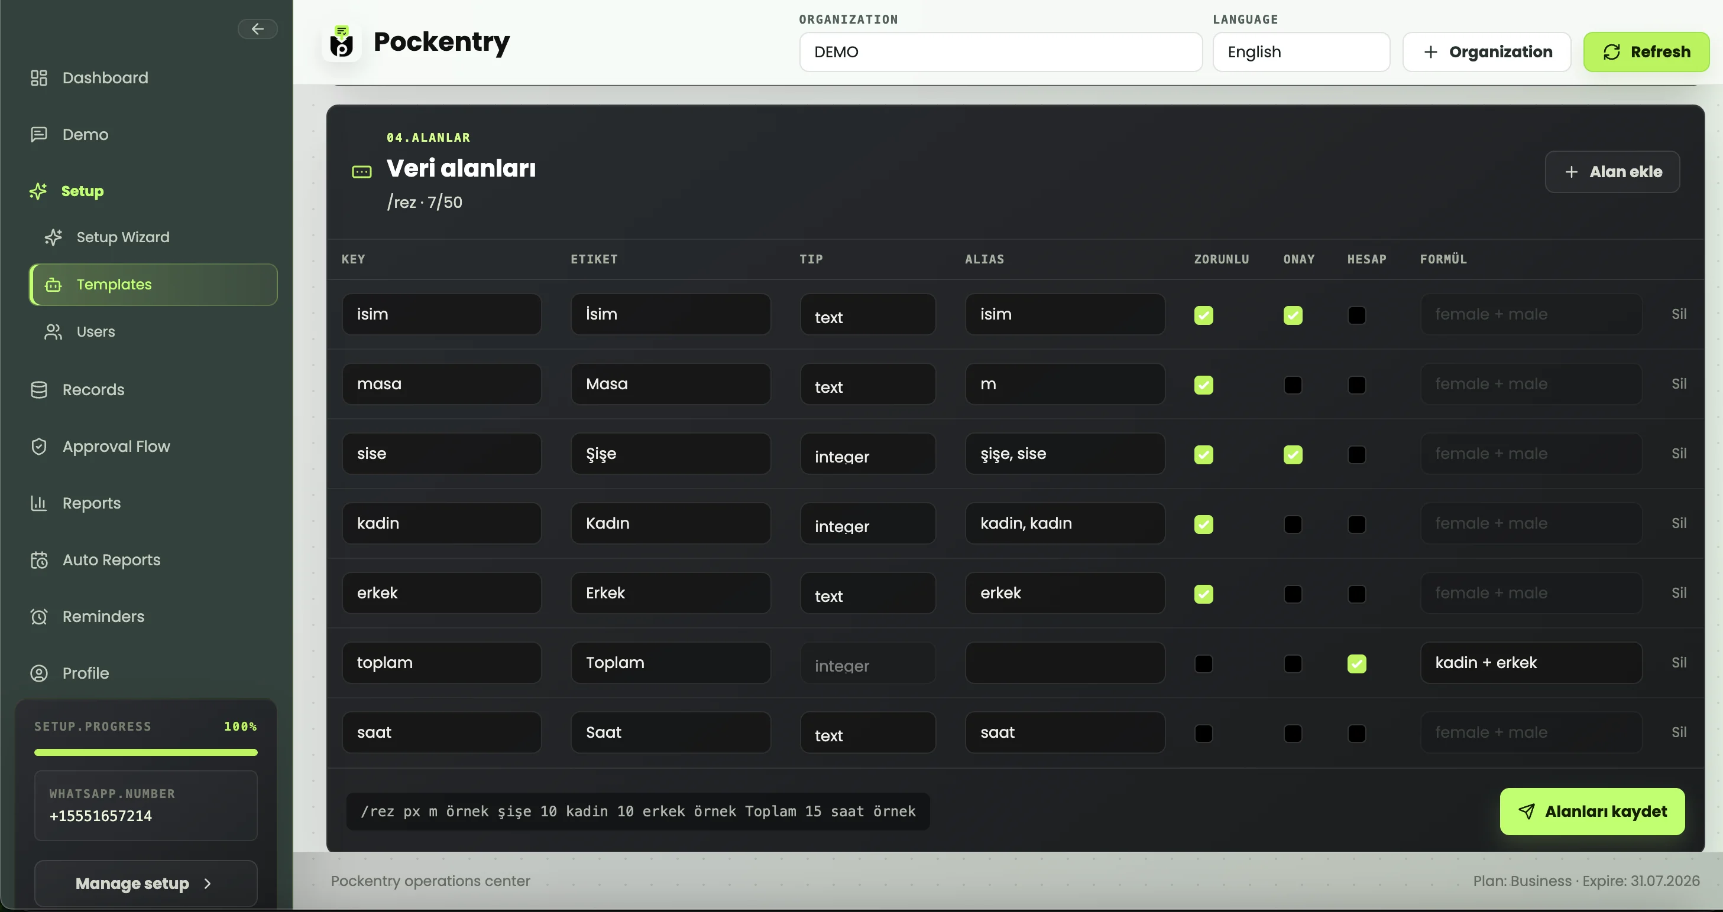Click the plus icon in Alan ekle
Screen dimensions: 1723x912
click(x=1571, y=172)
